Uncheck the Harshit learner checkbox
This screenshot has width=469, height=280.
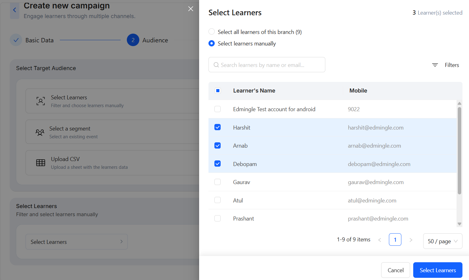[218, 127]
